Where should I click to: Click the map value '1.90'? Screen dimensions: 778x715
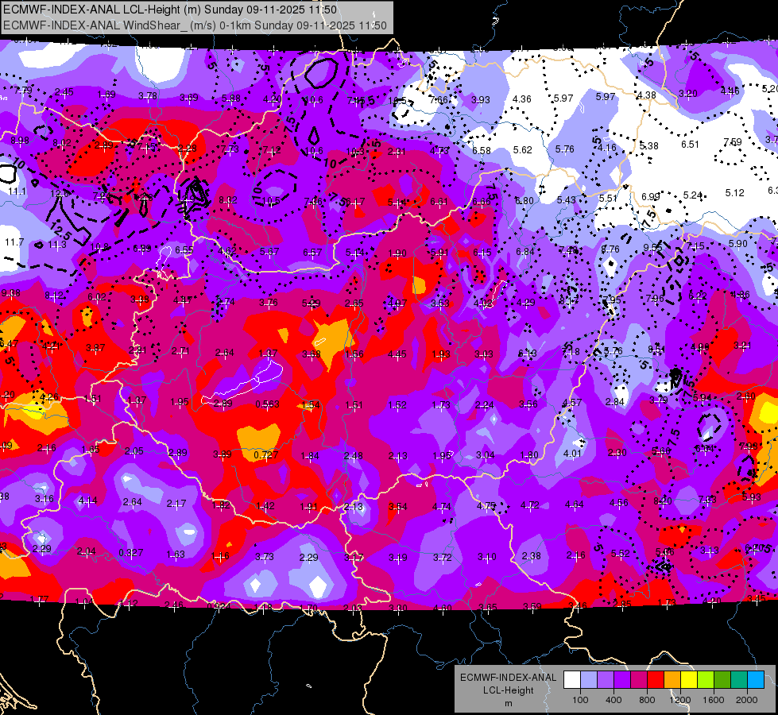tap(397, 253)
